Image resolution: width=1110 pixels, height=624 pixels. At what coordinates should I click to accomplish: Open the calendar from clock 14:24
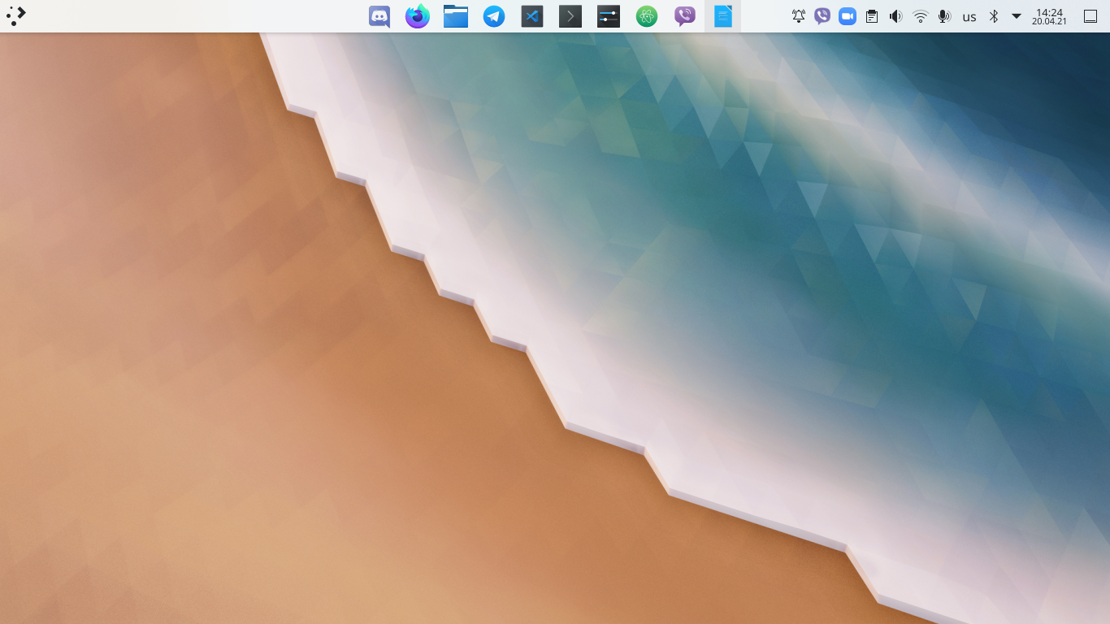coord(1049,16)
